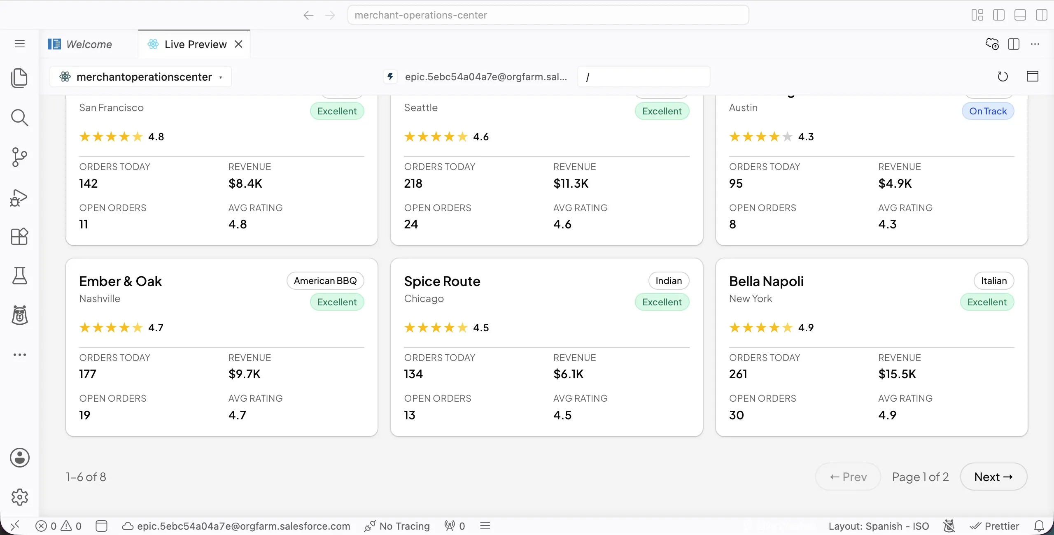Open editor More Actions ellipsis
1054x535 pixels.
pos(1035,44)
